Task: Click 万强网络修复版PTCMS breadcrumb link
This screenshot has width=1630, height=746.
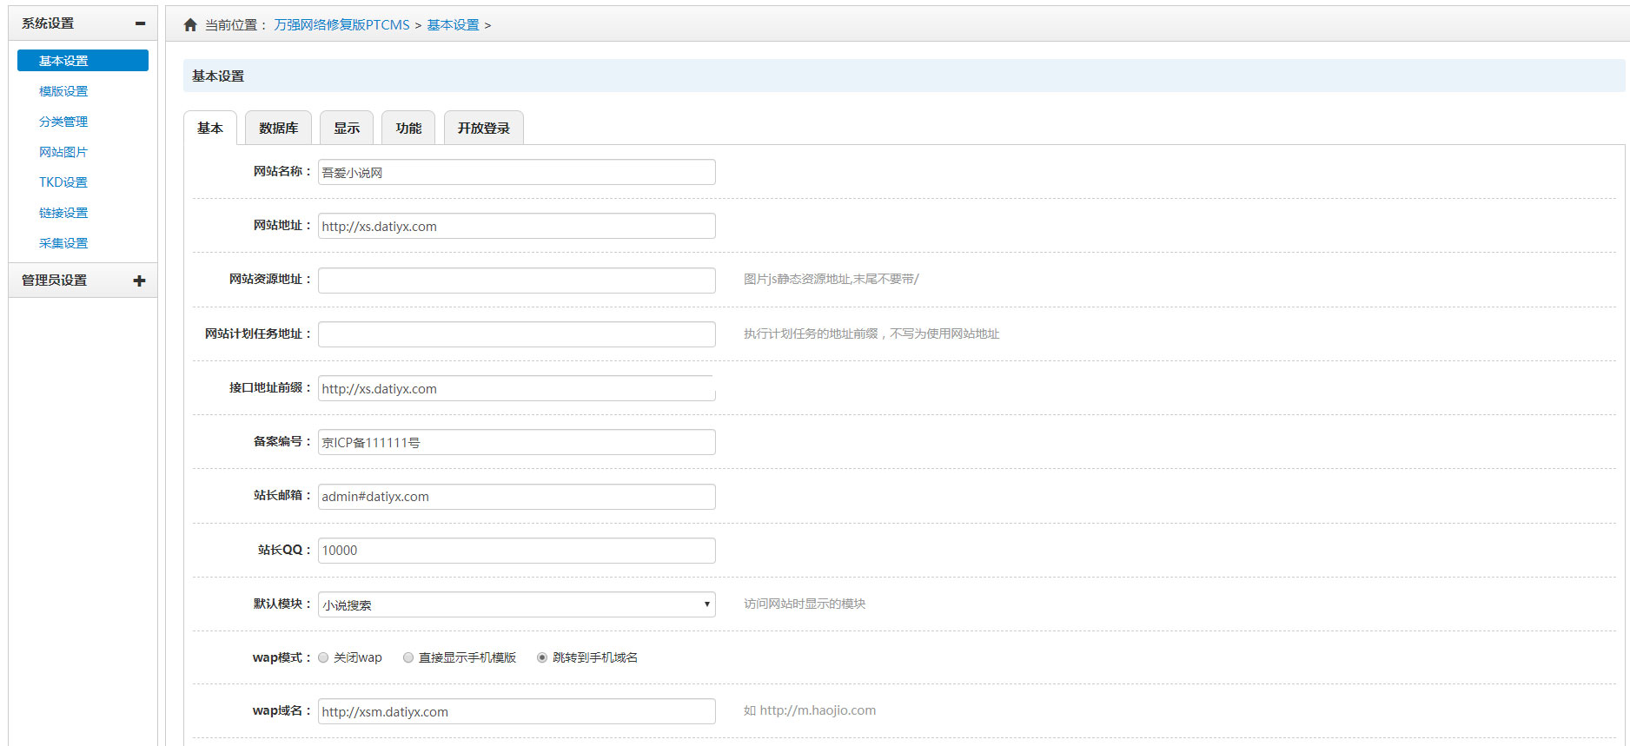Action: tap(341, 25)
